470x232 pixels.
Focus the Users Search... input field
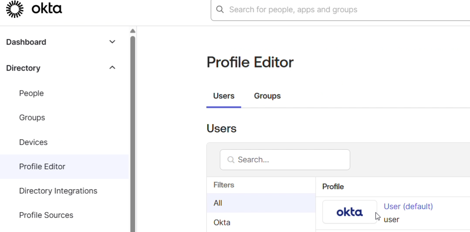click(285, 160)
